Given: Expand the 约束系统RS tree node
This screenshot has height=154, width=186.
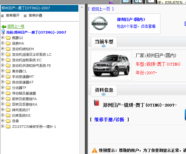Looking at the screenshot, I should 2,115.
